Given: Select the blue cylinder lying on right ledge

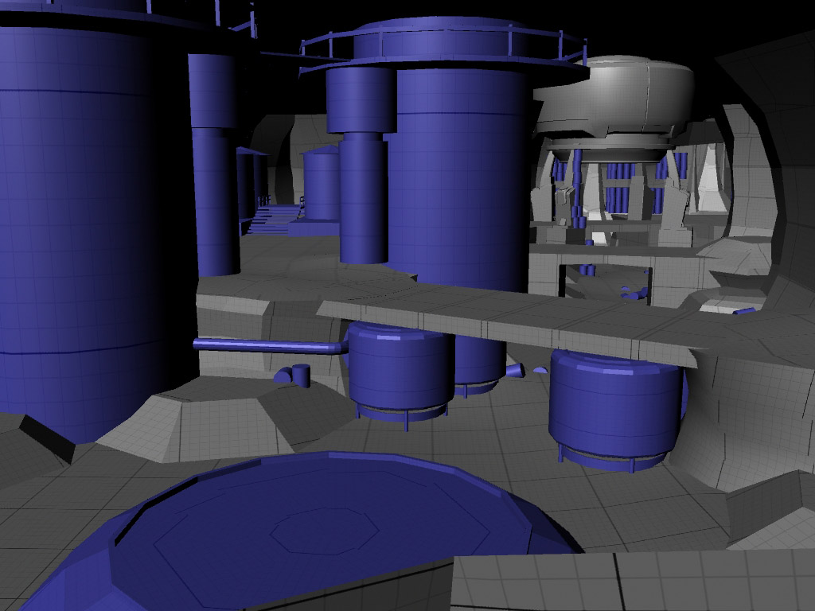Looking at the screenshot, I should point(743,311).
